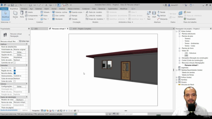The height and width of the screenshot is (119, 212).
Task: Open the Arquivo menu
Action: [x=4, y=9]
